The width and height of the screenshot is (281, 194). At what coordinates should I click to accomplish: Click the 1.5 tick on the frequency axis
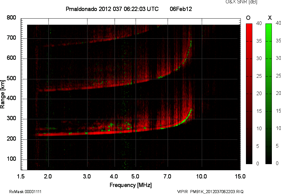pos(21,176)
